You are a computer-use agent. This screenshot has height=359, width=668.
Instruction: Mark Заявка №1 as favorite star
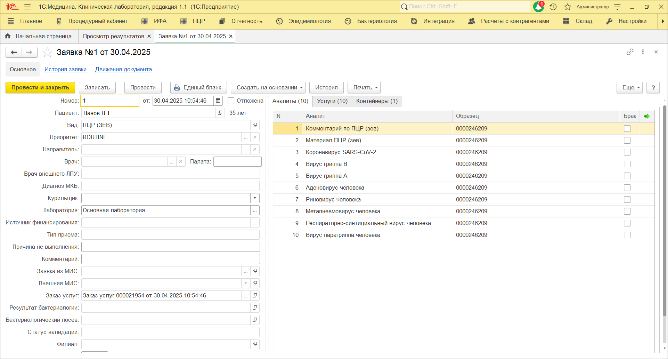(x=47, y=53)
